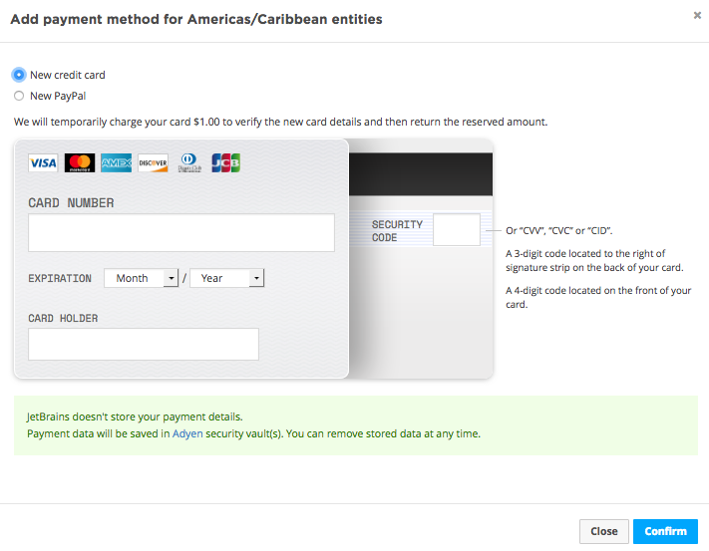The image size is (709, 551).
Task: Click the American Express logo
Action: point(116,162)
